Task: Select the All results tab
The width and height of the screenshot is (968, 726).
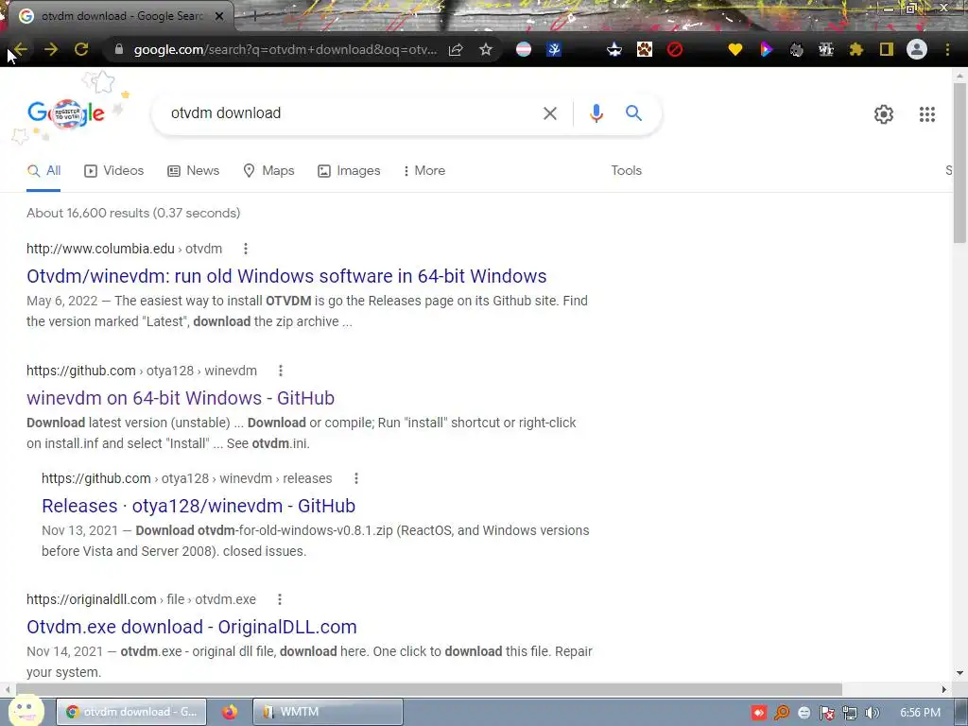Action: [x=43, y=171]
